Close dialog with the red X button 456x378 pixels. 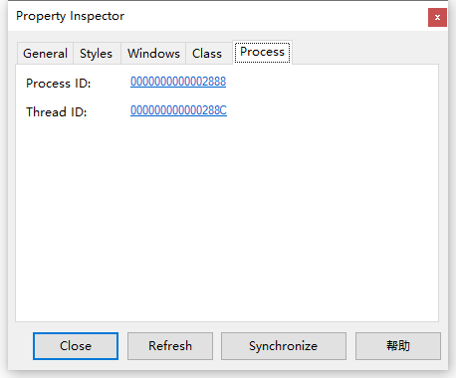(x=437, y=17)
